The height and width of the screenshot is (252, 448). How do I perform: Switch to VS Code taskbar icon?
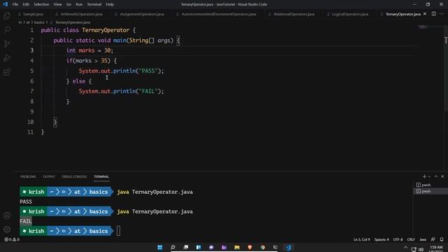tap(288, 247)
